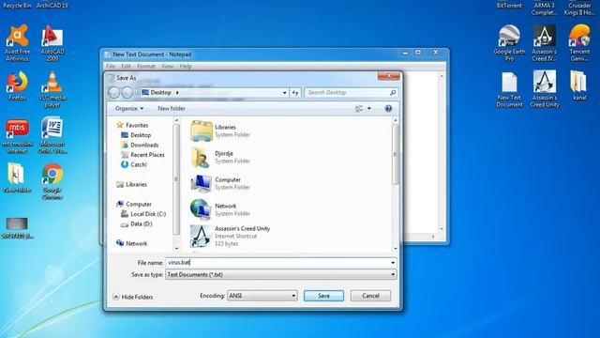The image size is (600, 338).
Task: Select the Recycle Bin desktop icon
Action: 17,5
